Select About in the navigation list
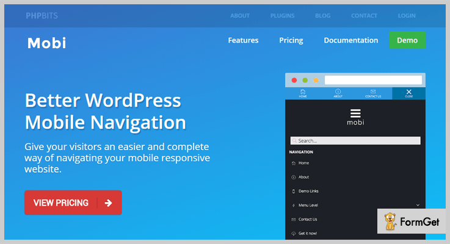 click(x=303, y=177)
